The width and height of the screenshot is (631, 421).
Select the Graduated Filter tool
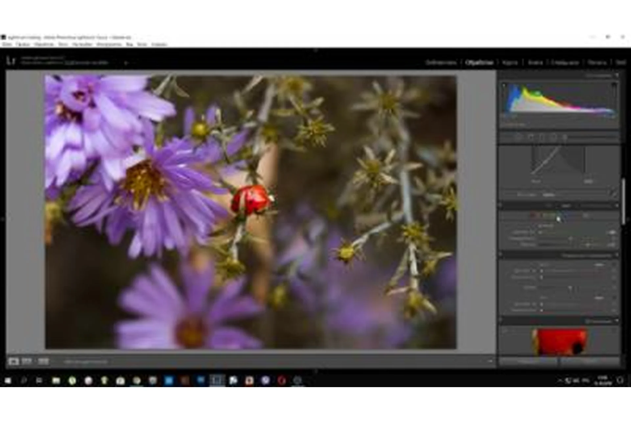tap(554, 137)
